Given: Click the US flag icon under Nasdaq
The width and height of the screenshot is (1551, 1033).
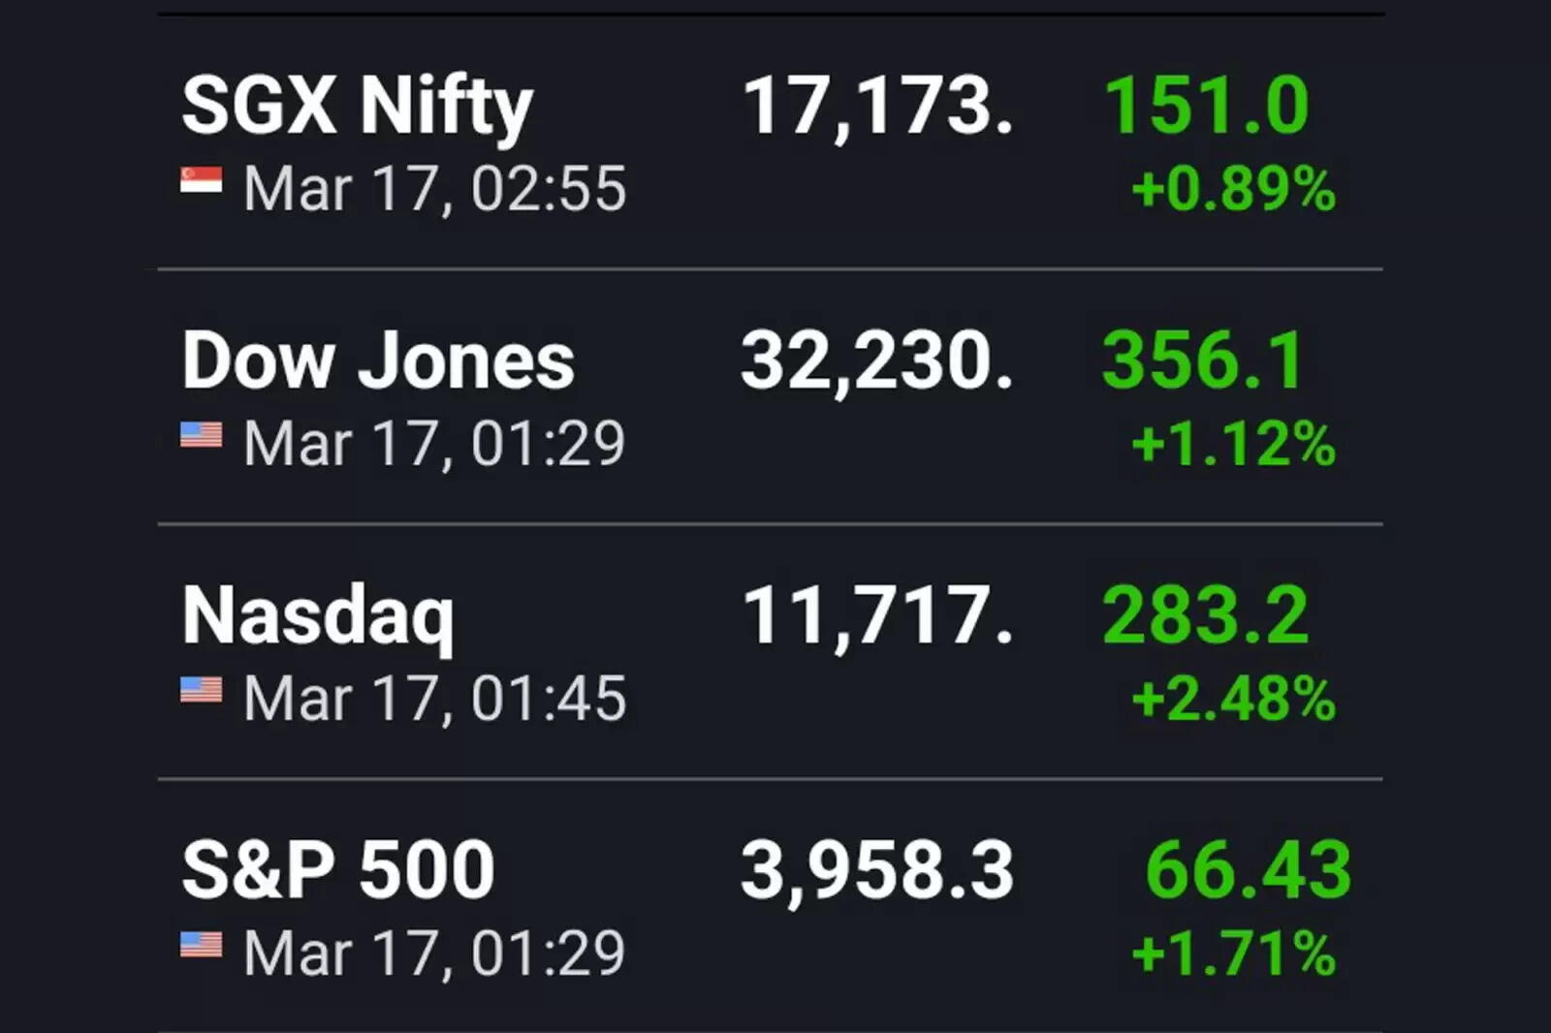Looking at the screenshot, I should (x=201, y=690).
